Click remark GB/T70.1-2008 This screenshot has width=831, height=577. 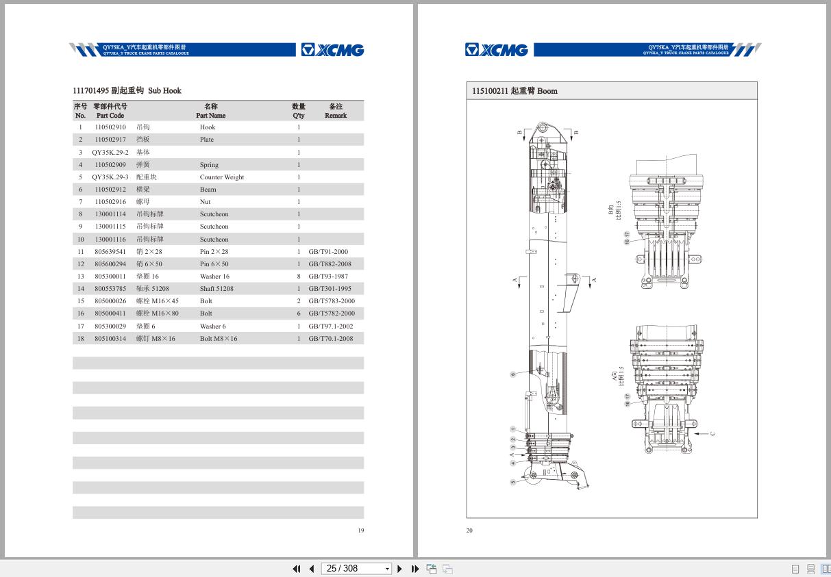point(331,338)
